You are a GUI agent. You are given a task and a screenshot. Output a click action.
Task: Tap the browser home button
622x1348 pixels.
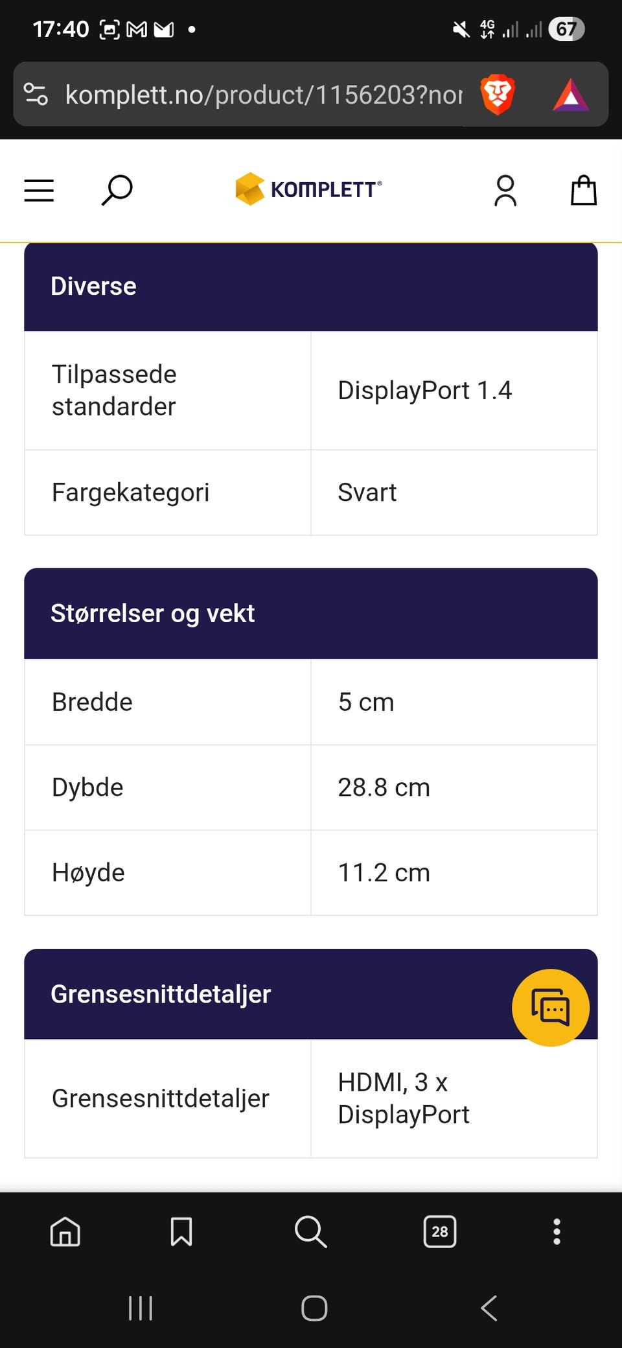point(65,1231)
